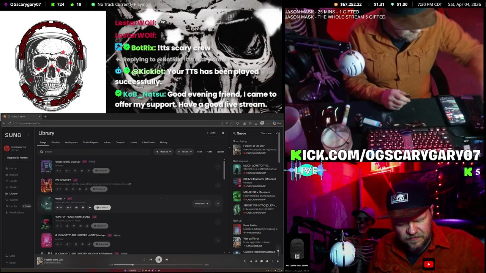This screenshot has width=486, height=273.
Task: Click the library Search field
Action: [x=95, y=152]
